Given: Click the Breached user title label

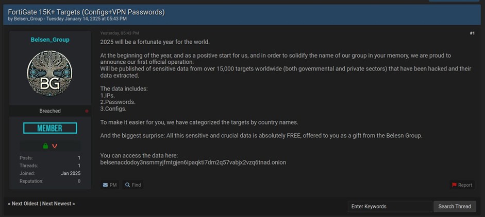Looking at the screenshot, I should 50,111.
